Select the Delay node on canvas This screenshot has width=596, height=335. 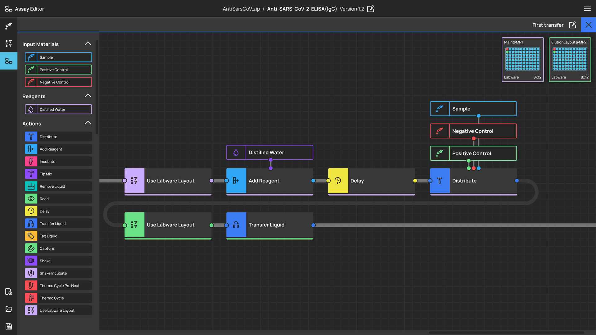click(x=372, y=181)
